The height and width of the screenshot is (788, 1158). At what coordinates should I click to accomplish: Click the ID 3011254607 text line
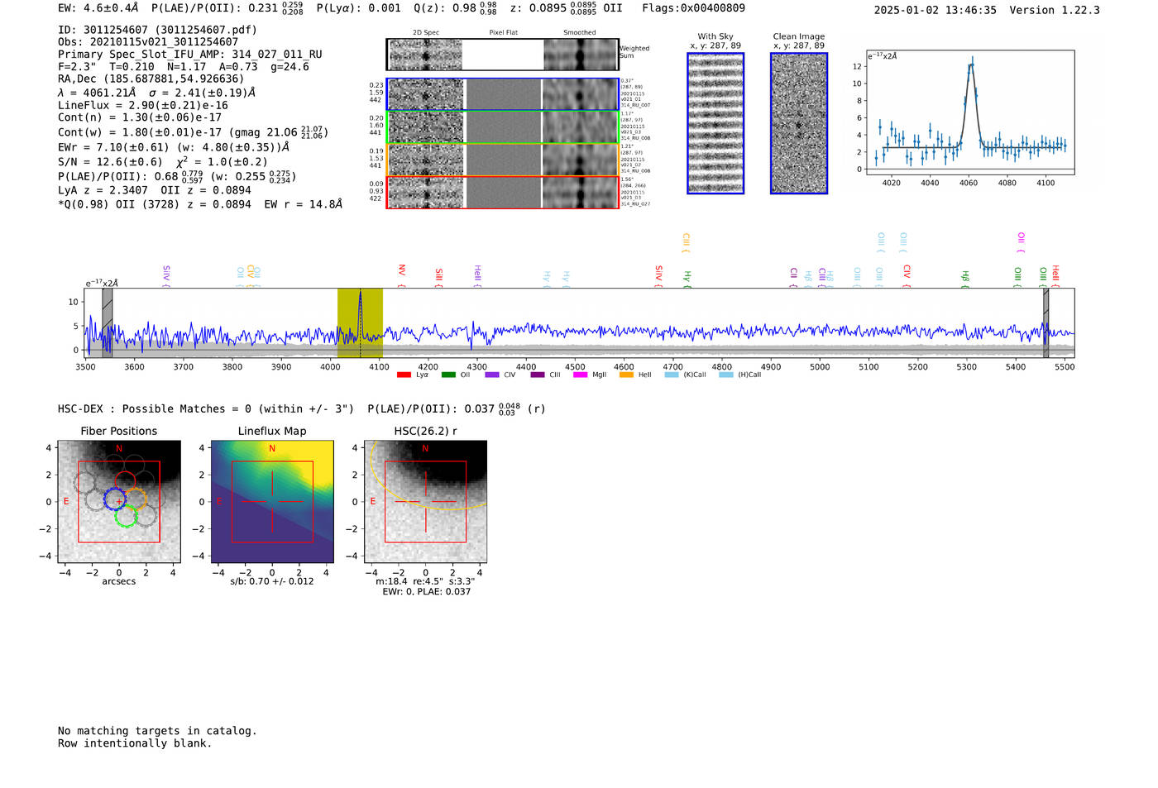click(x=157, y=30)
